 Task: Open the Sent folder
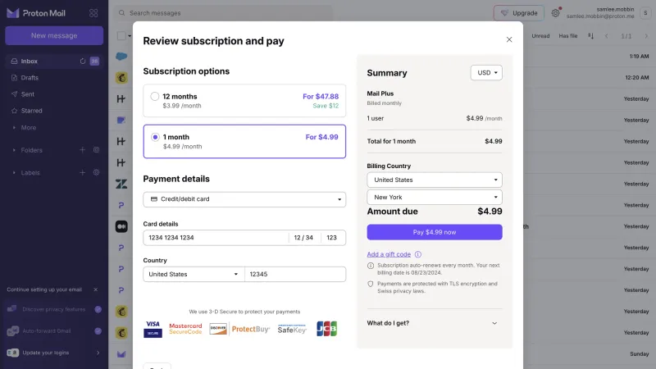coord(28,94)
